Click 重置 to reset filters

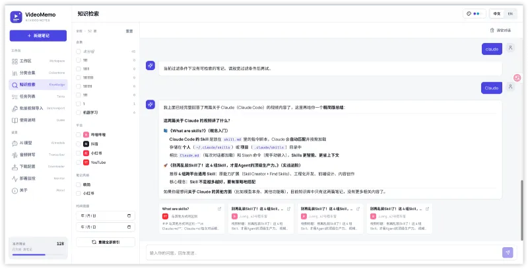(x=129, y=31)
